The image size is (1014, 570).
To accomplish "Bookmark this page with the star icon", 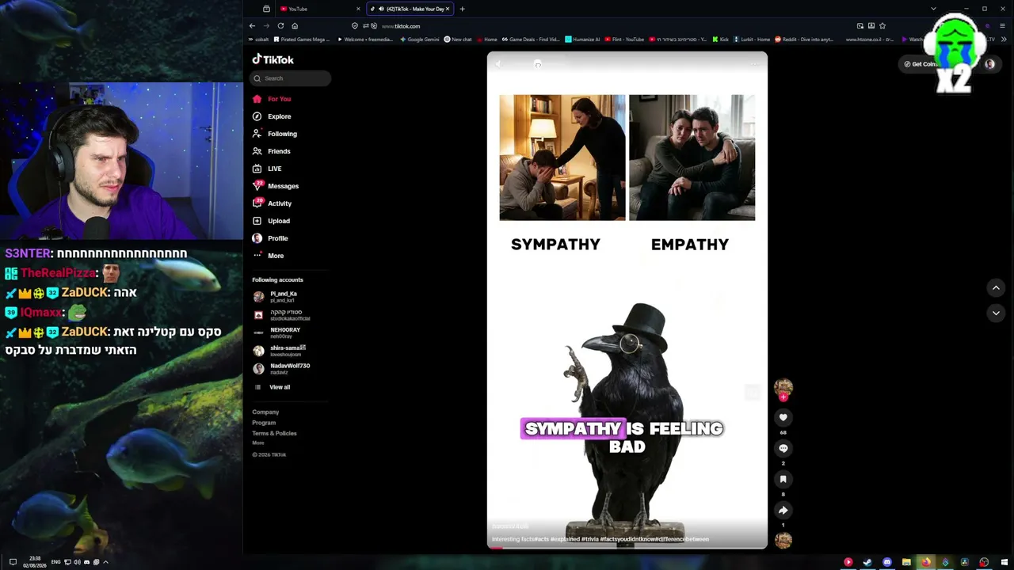I will (882, 25).
